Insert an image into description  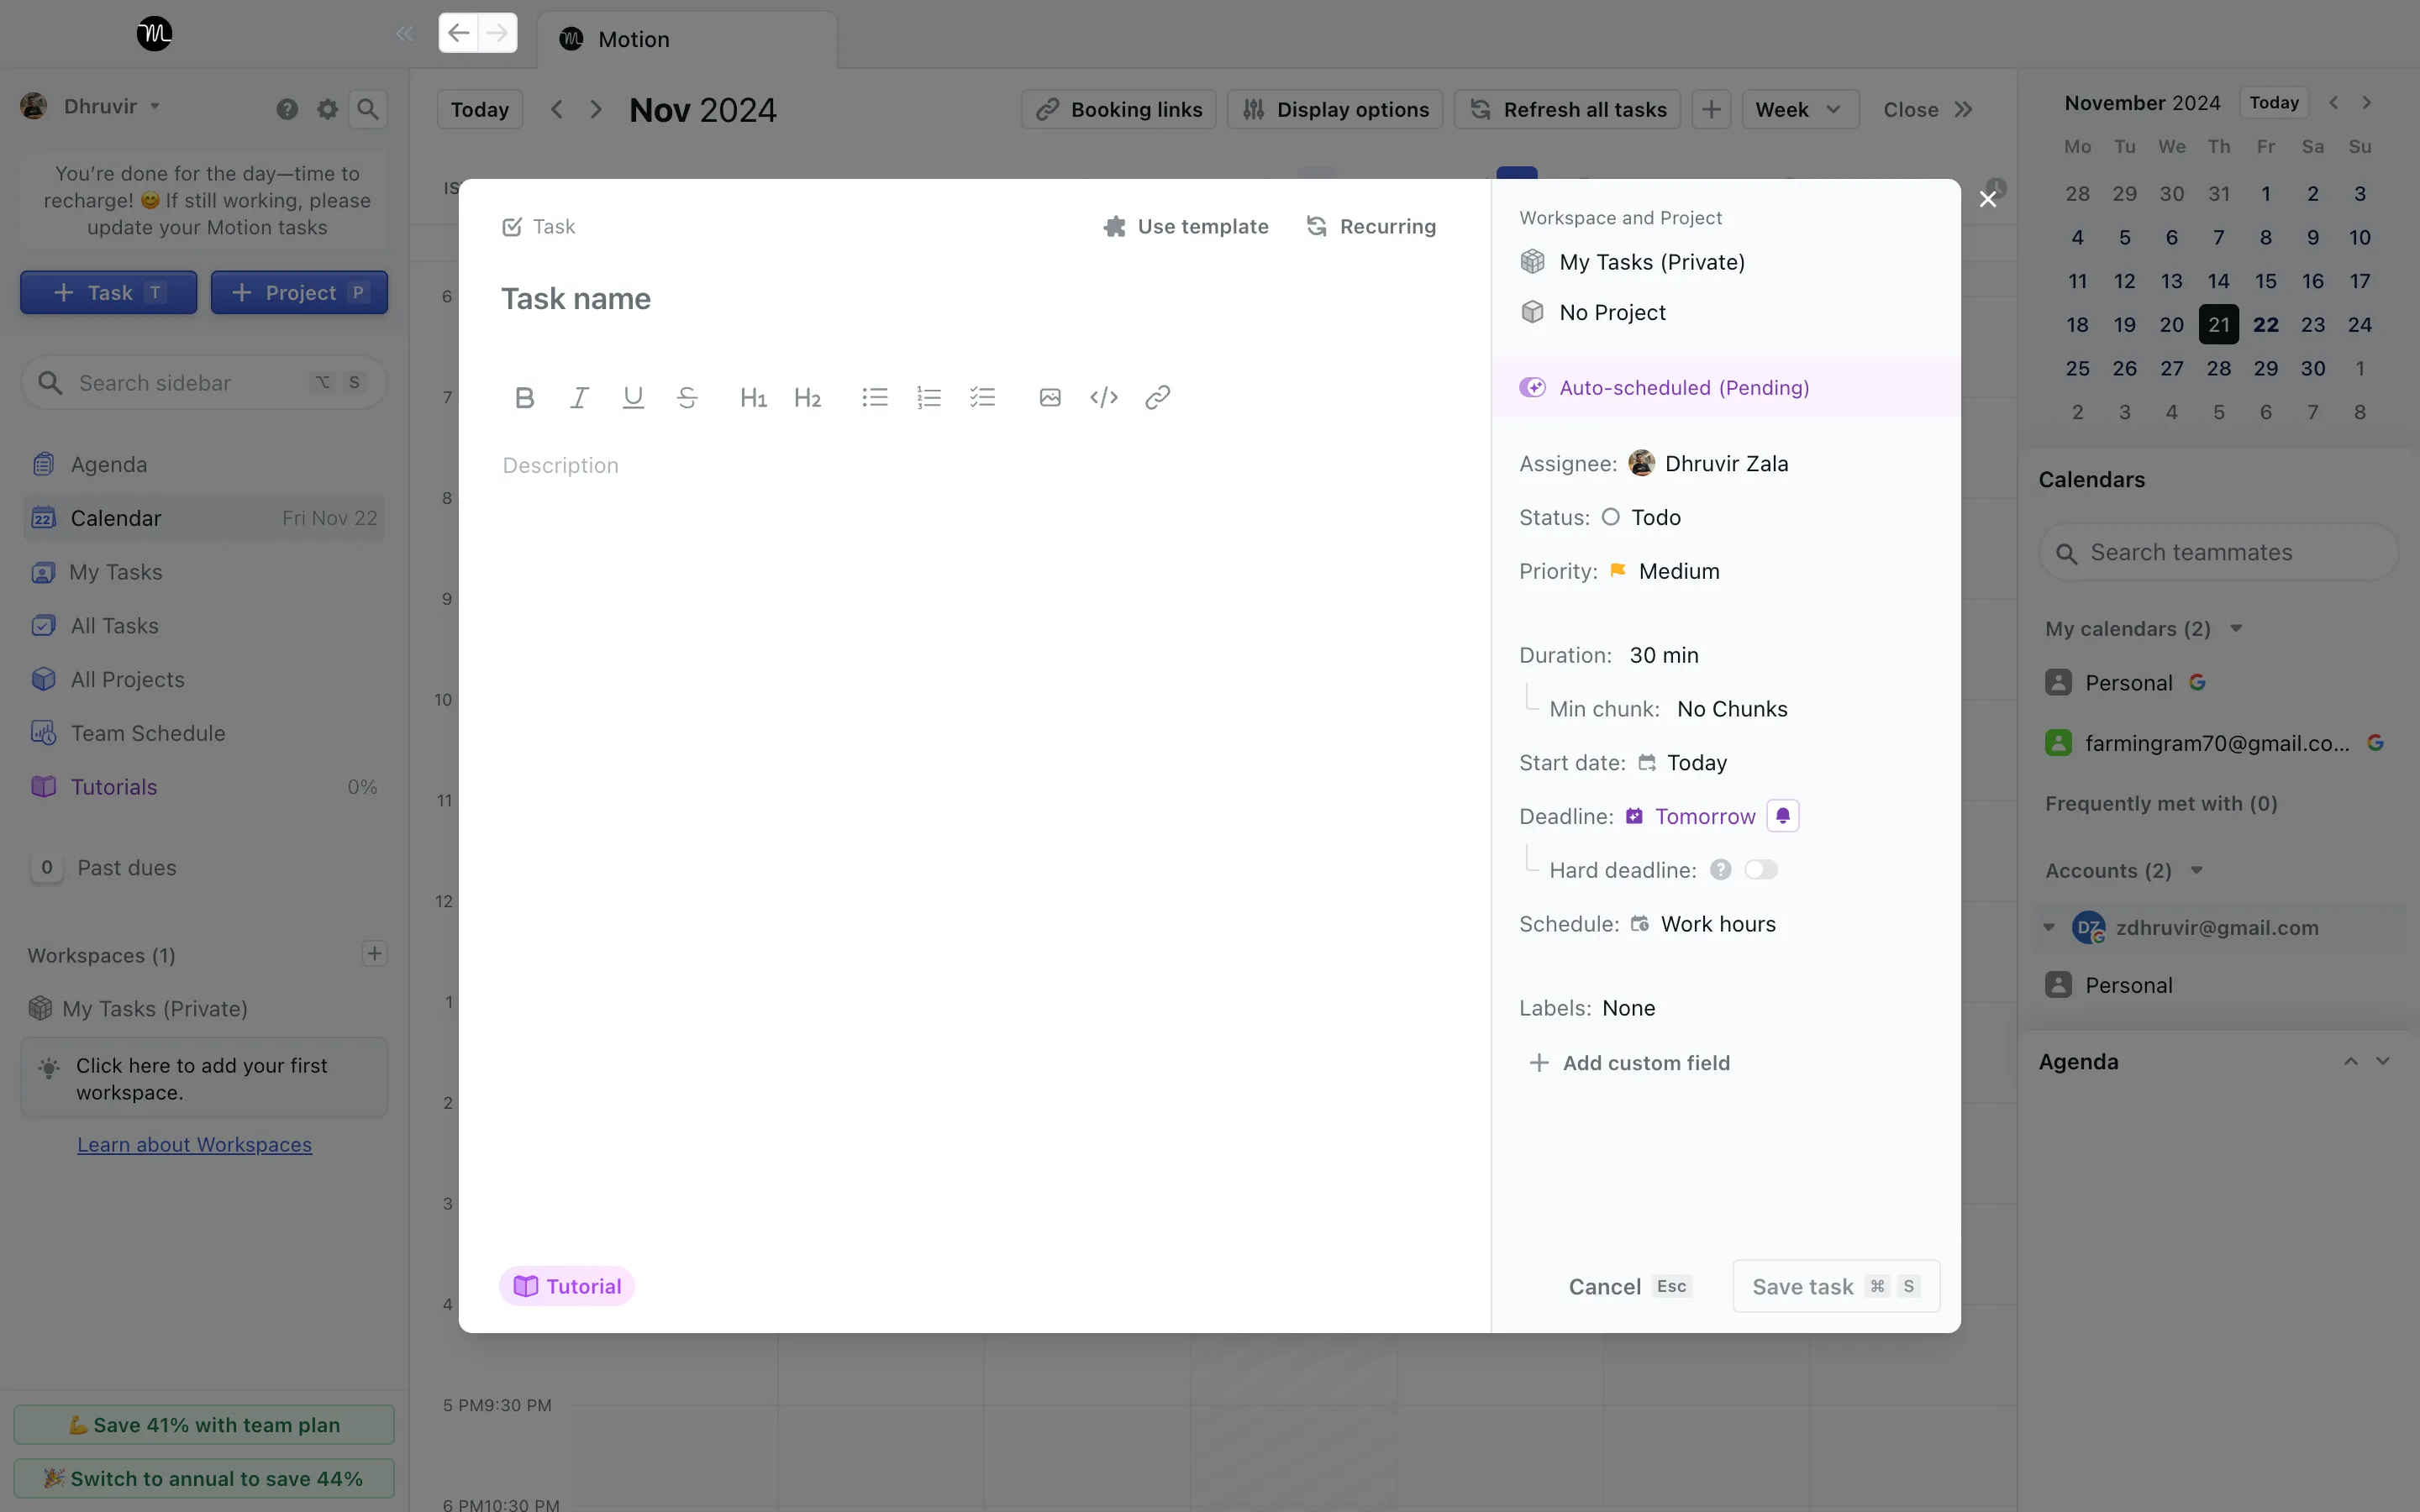pyautogui.click(x=1050, y=398)
